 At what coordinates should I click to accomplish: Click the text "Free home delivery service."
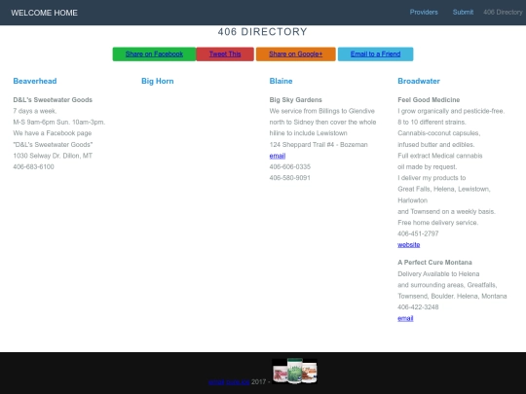[x=437, y=223]
